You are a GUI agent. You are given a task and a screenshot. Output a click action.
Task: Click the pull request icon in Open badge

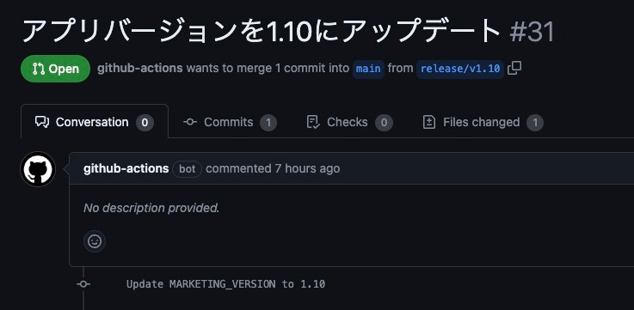point(39,69)
